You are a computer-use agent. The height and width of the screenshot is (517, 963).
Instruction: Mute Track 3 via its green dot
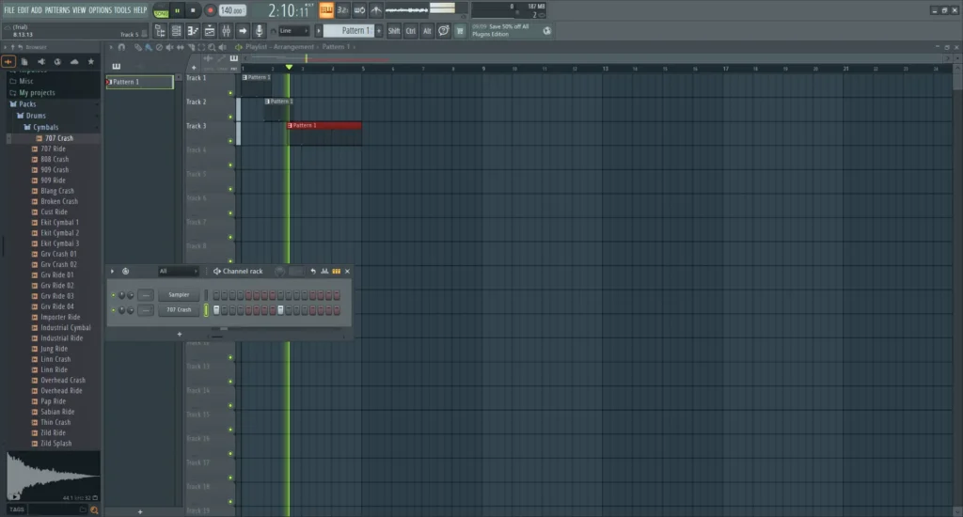(231, 141)
